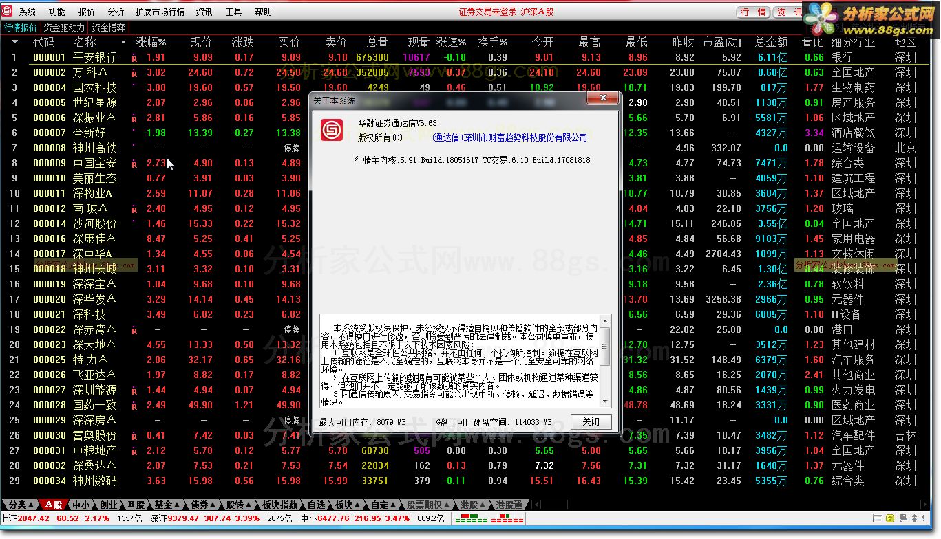Image resolution: width=941 pixels, height=539 pixels.
Task: Click the satellite dish connection icon
Action: pyautogui.click(x=902, y=518)
